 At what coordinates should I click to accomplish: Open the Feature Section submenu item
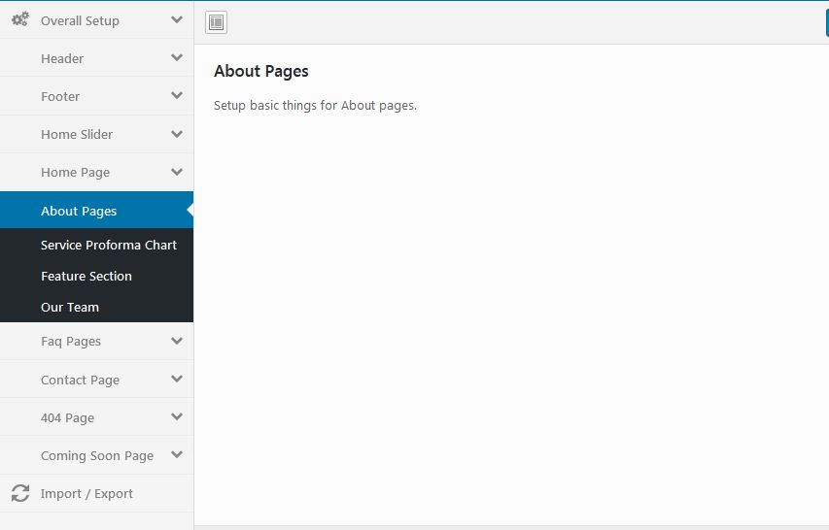point(86,276)
